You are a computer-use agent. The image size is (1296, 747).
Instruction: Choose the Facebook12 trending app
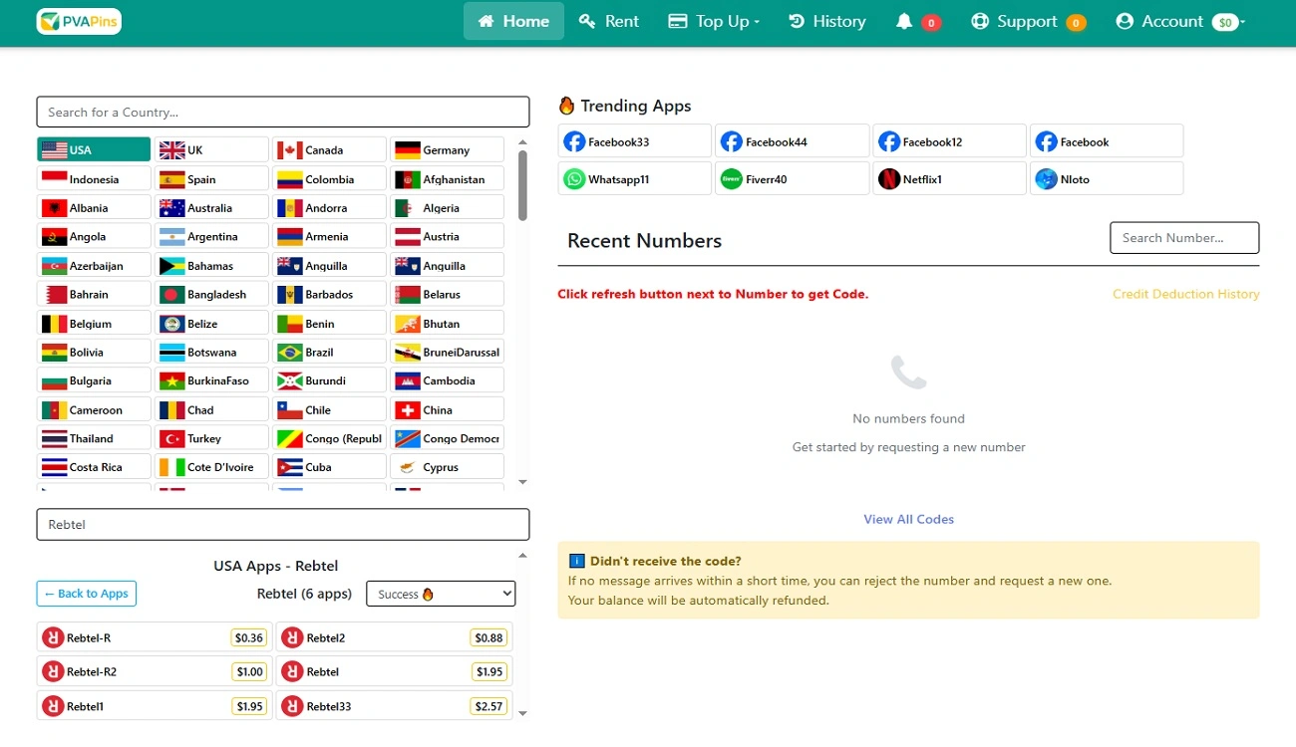tap(949, 141)
